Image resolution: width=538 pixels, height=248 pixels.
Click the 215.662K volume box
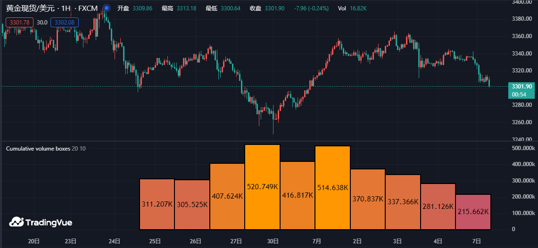(x=473, y=212)
